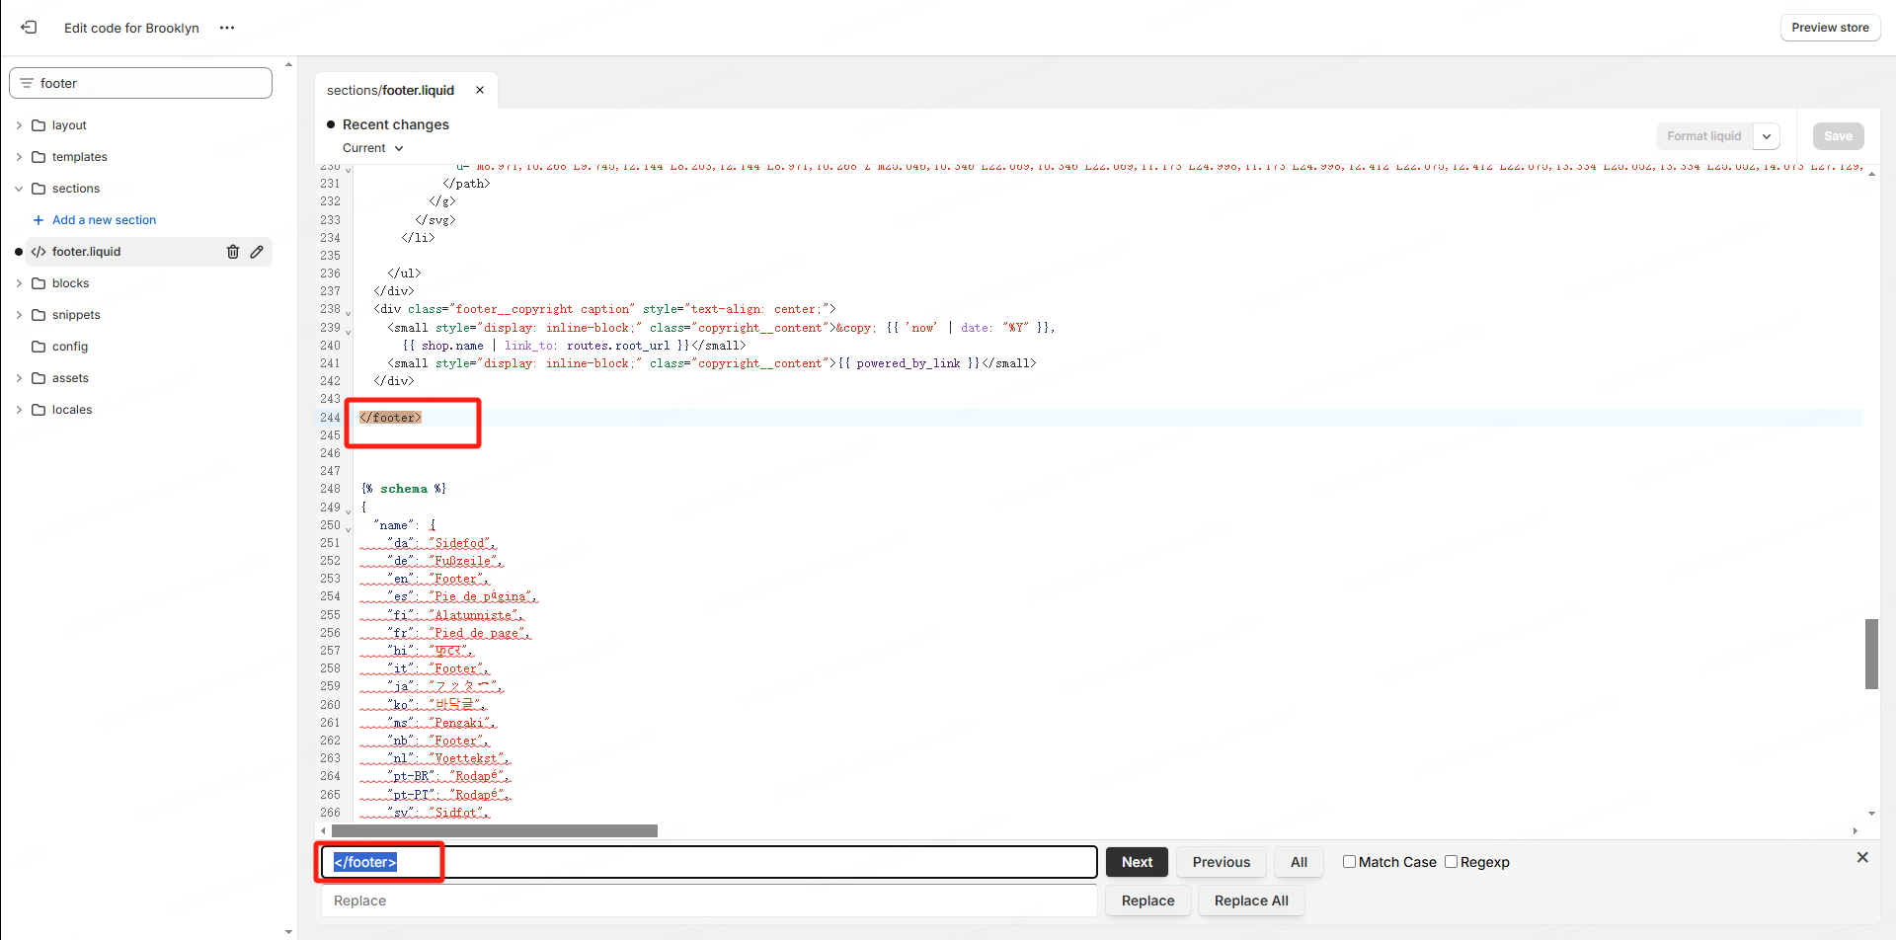Open the config folder

pyautogui.click(x=69, y=347)
